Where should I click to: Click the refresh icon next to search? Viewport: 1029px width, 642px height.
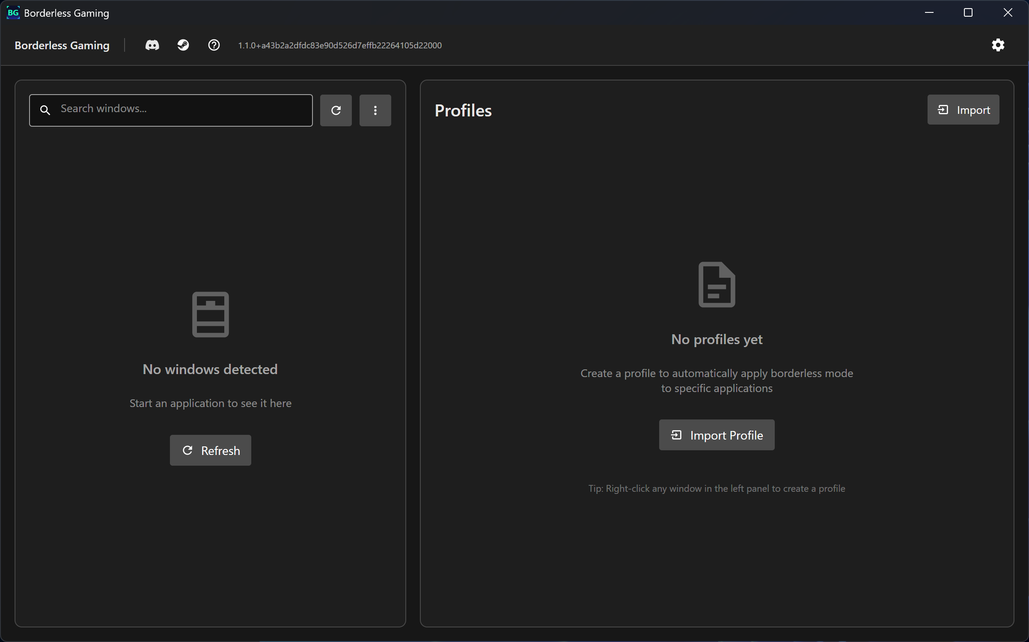pyautogui.click(x=336, y=110)
